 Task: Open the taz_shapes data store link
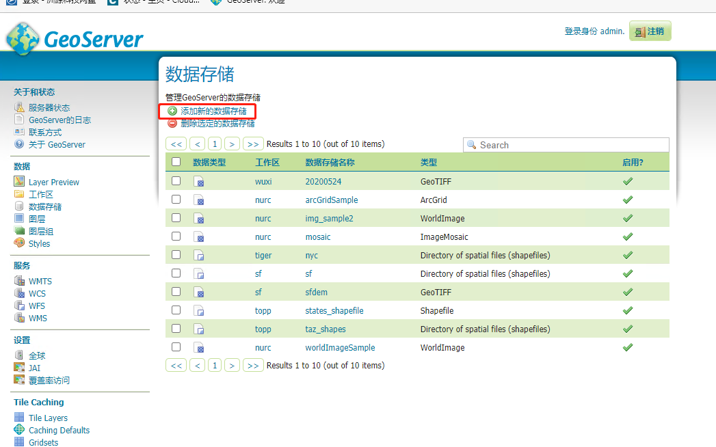tap(325, 329)
